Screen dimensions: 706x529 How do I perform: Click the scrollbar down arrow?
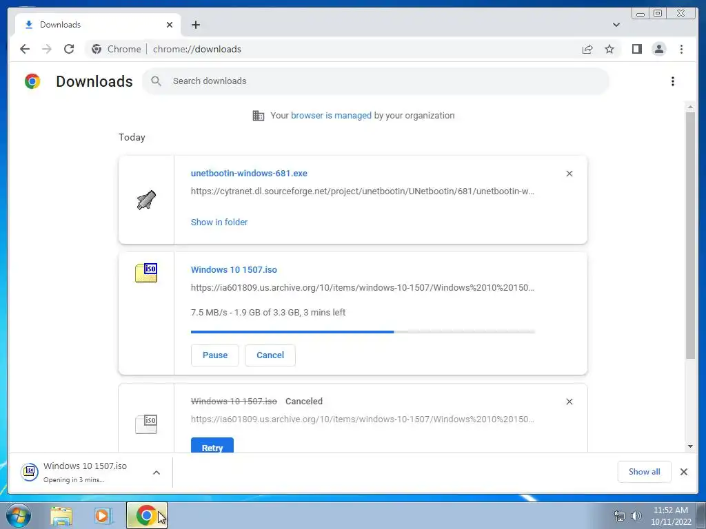coord(690,446)
